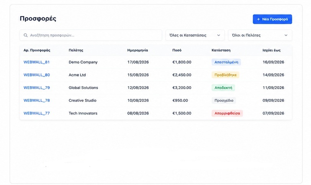
Task: Open the Όλοι οι Πελάτες dropdown
Action: [260, 35]
